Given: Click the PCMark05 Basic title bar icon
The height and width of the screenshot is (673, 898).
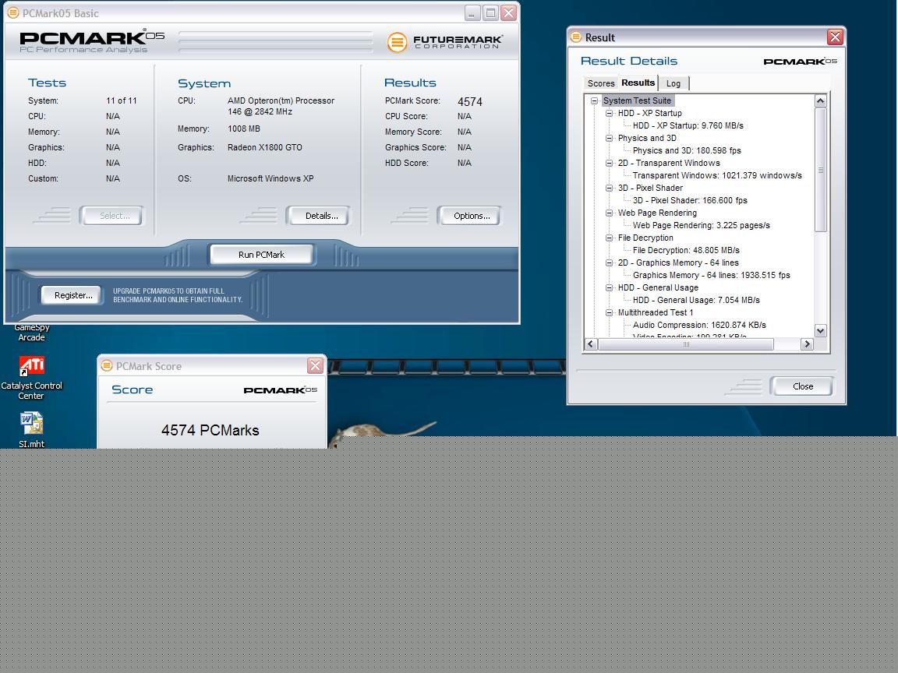Looking at the screenshot, I should click(12, 12).
